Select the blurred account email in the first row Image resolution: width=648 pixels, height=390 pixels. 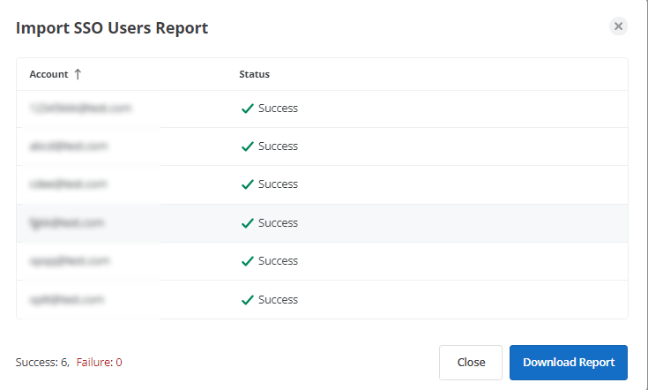point(80,108)
